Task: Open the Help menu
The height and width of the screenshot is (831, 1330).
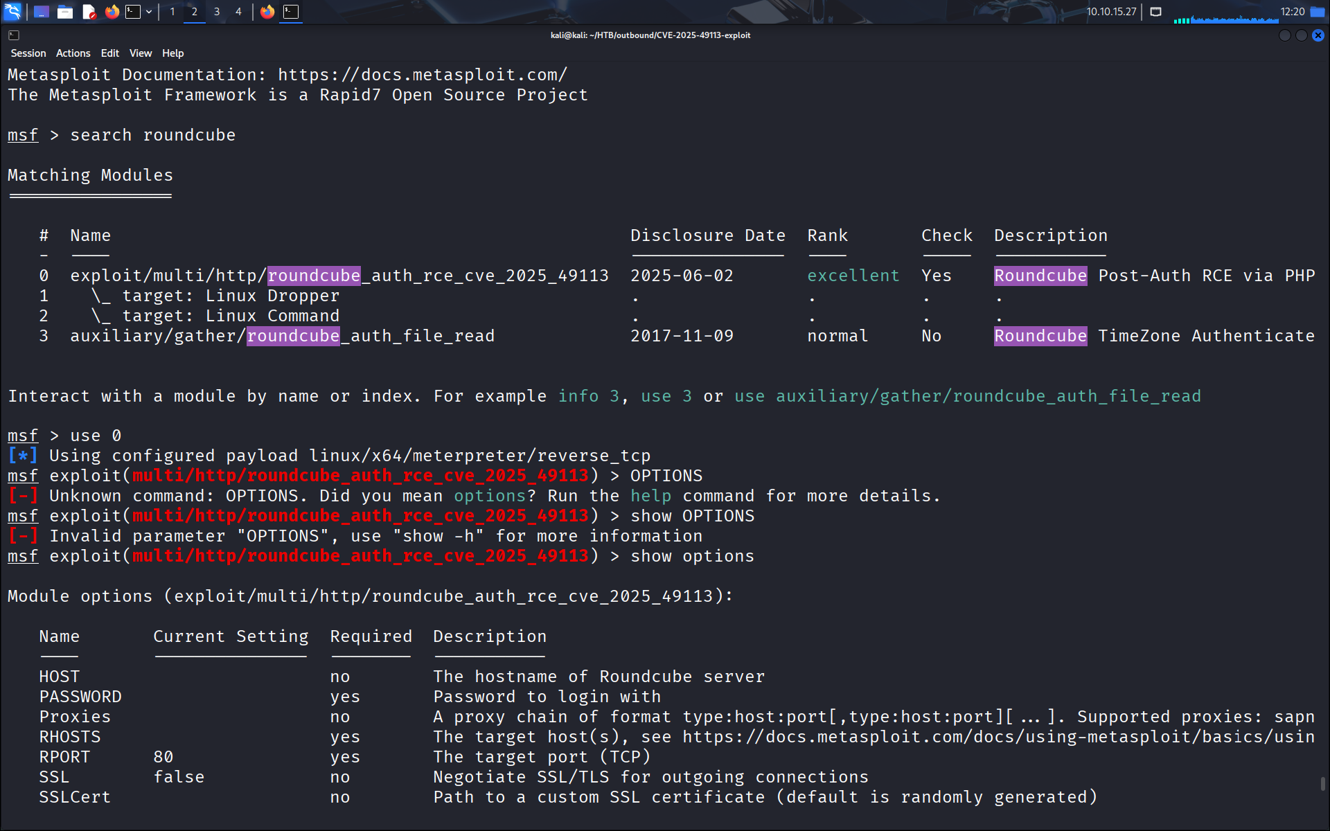Action: [172, 53]
